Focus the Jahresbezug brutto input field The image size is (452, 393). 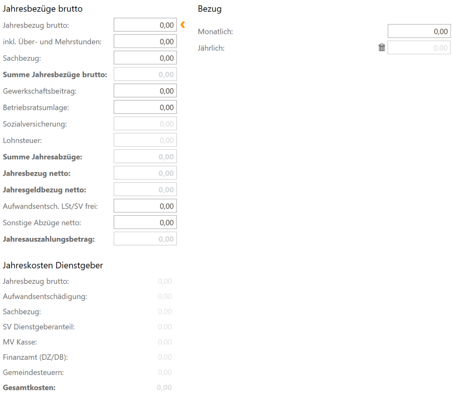[145, 25]
